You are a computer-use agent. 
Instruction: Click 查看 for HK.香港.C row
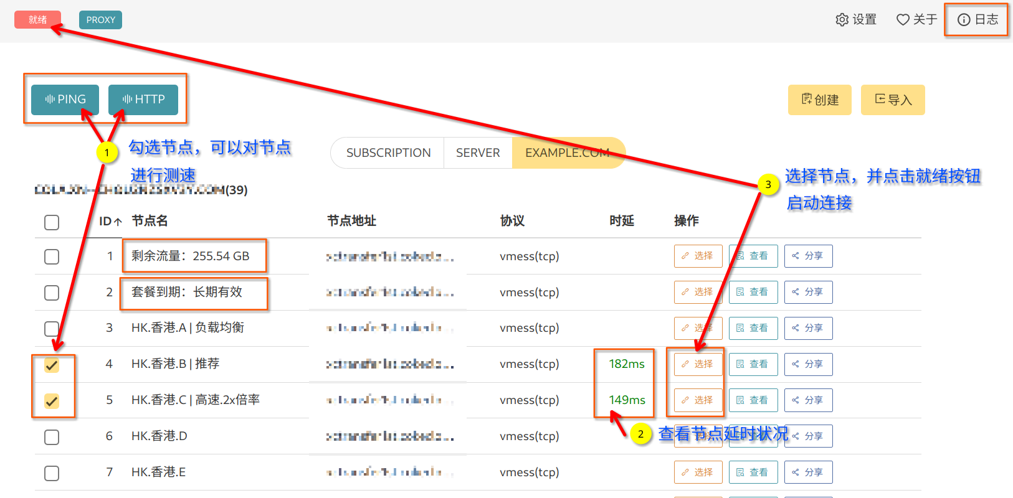click(753, 400)
